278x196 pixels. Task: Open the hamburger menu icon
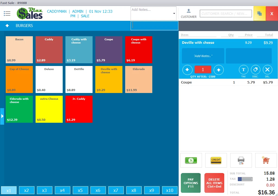pyautogui.click(x=7, y=14)
